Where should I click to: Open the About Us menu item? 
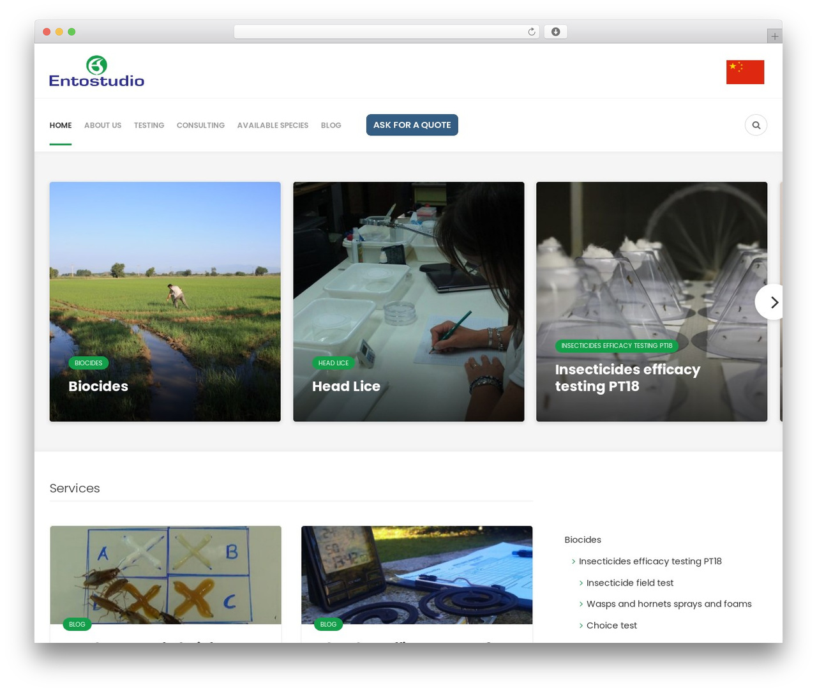103,125
